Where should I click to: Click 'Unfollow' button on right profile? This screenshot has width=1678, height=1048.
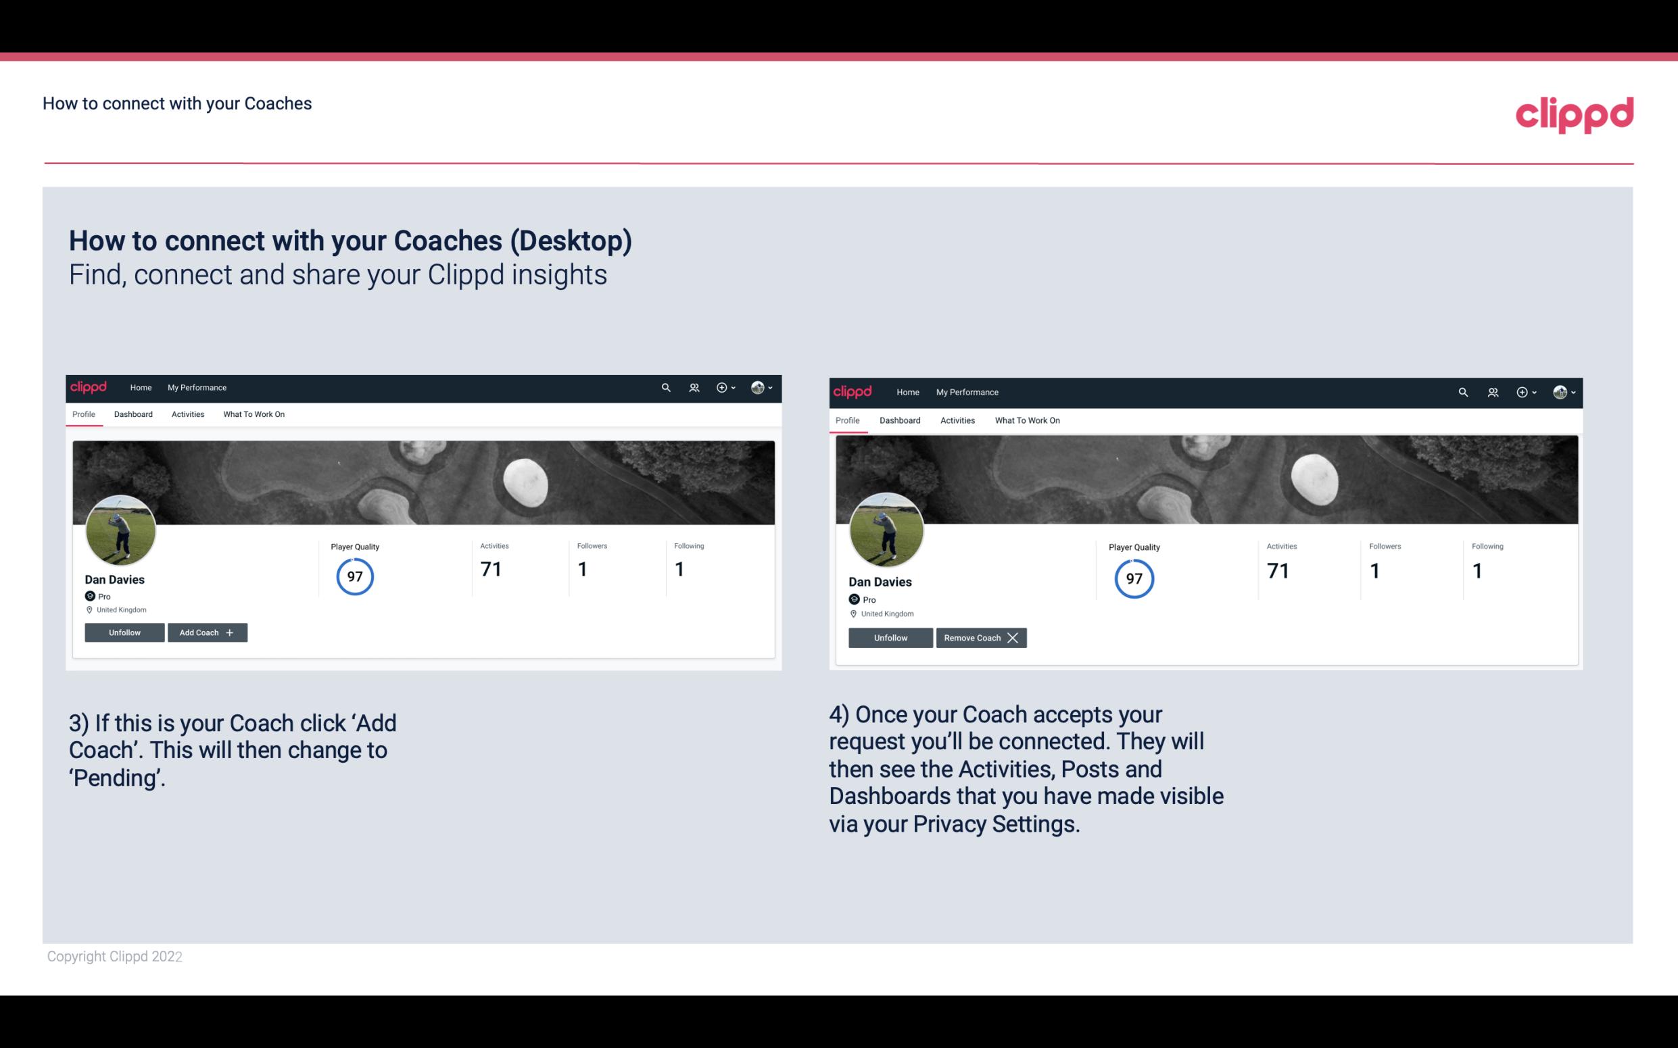click(x=890, y=637)
